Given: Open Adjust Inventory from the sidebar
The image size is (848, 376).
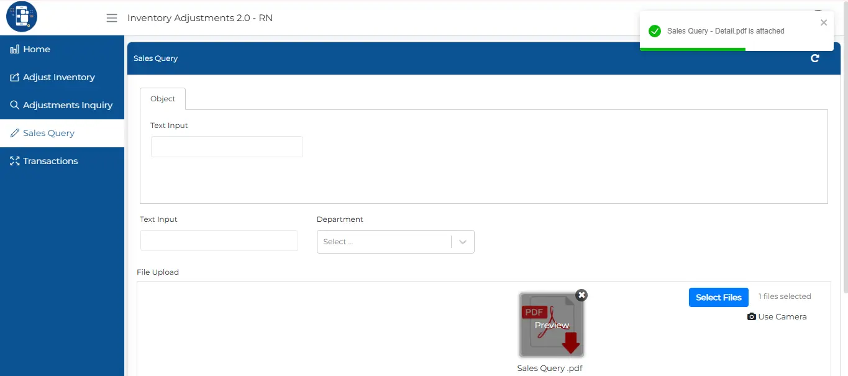Looking at the screenshot, I should pos(59,77).
